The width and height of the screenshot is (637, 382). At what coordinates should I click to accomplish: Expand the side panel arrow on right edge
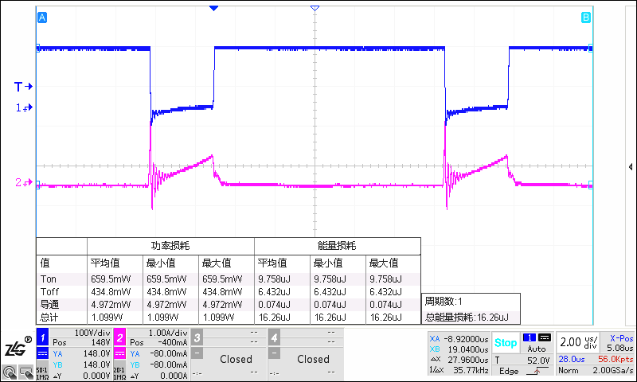(x=631, y=167)
